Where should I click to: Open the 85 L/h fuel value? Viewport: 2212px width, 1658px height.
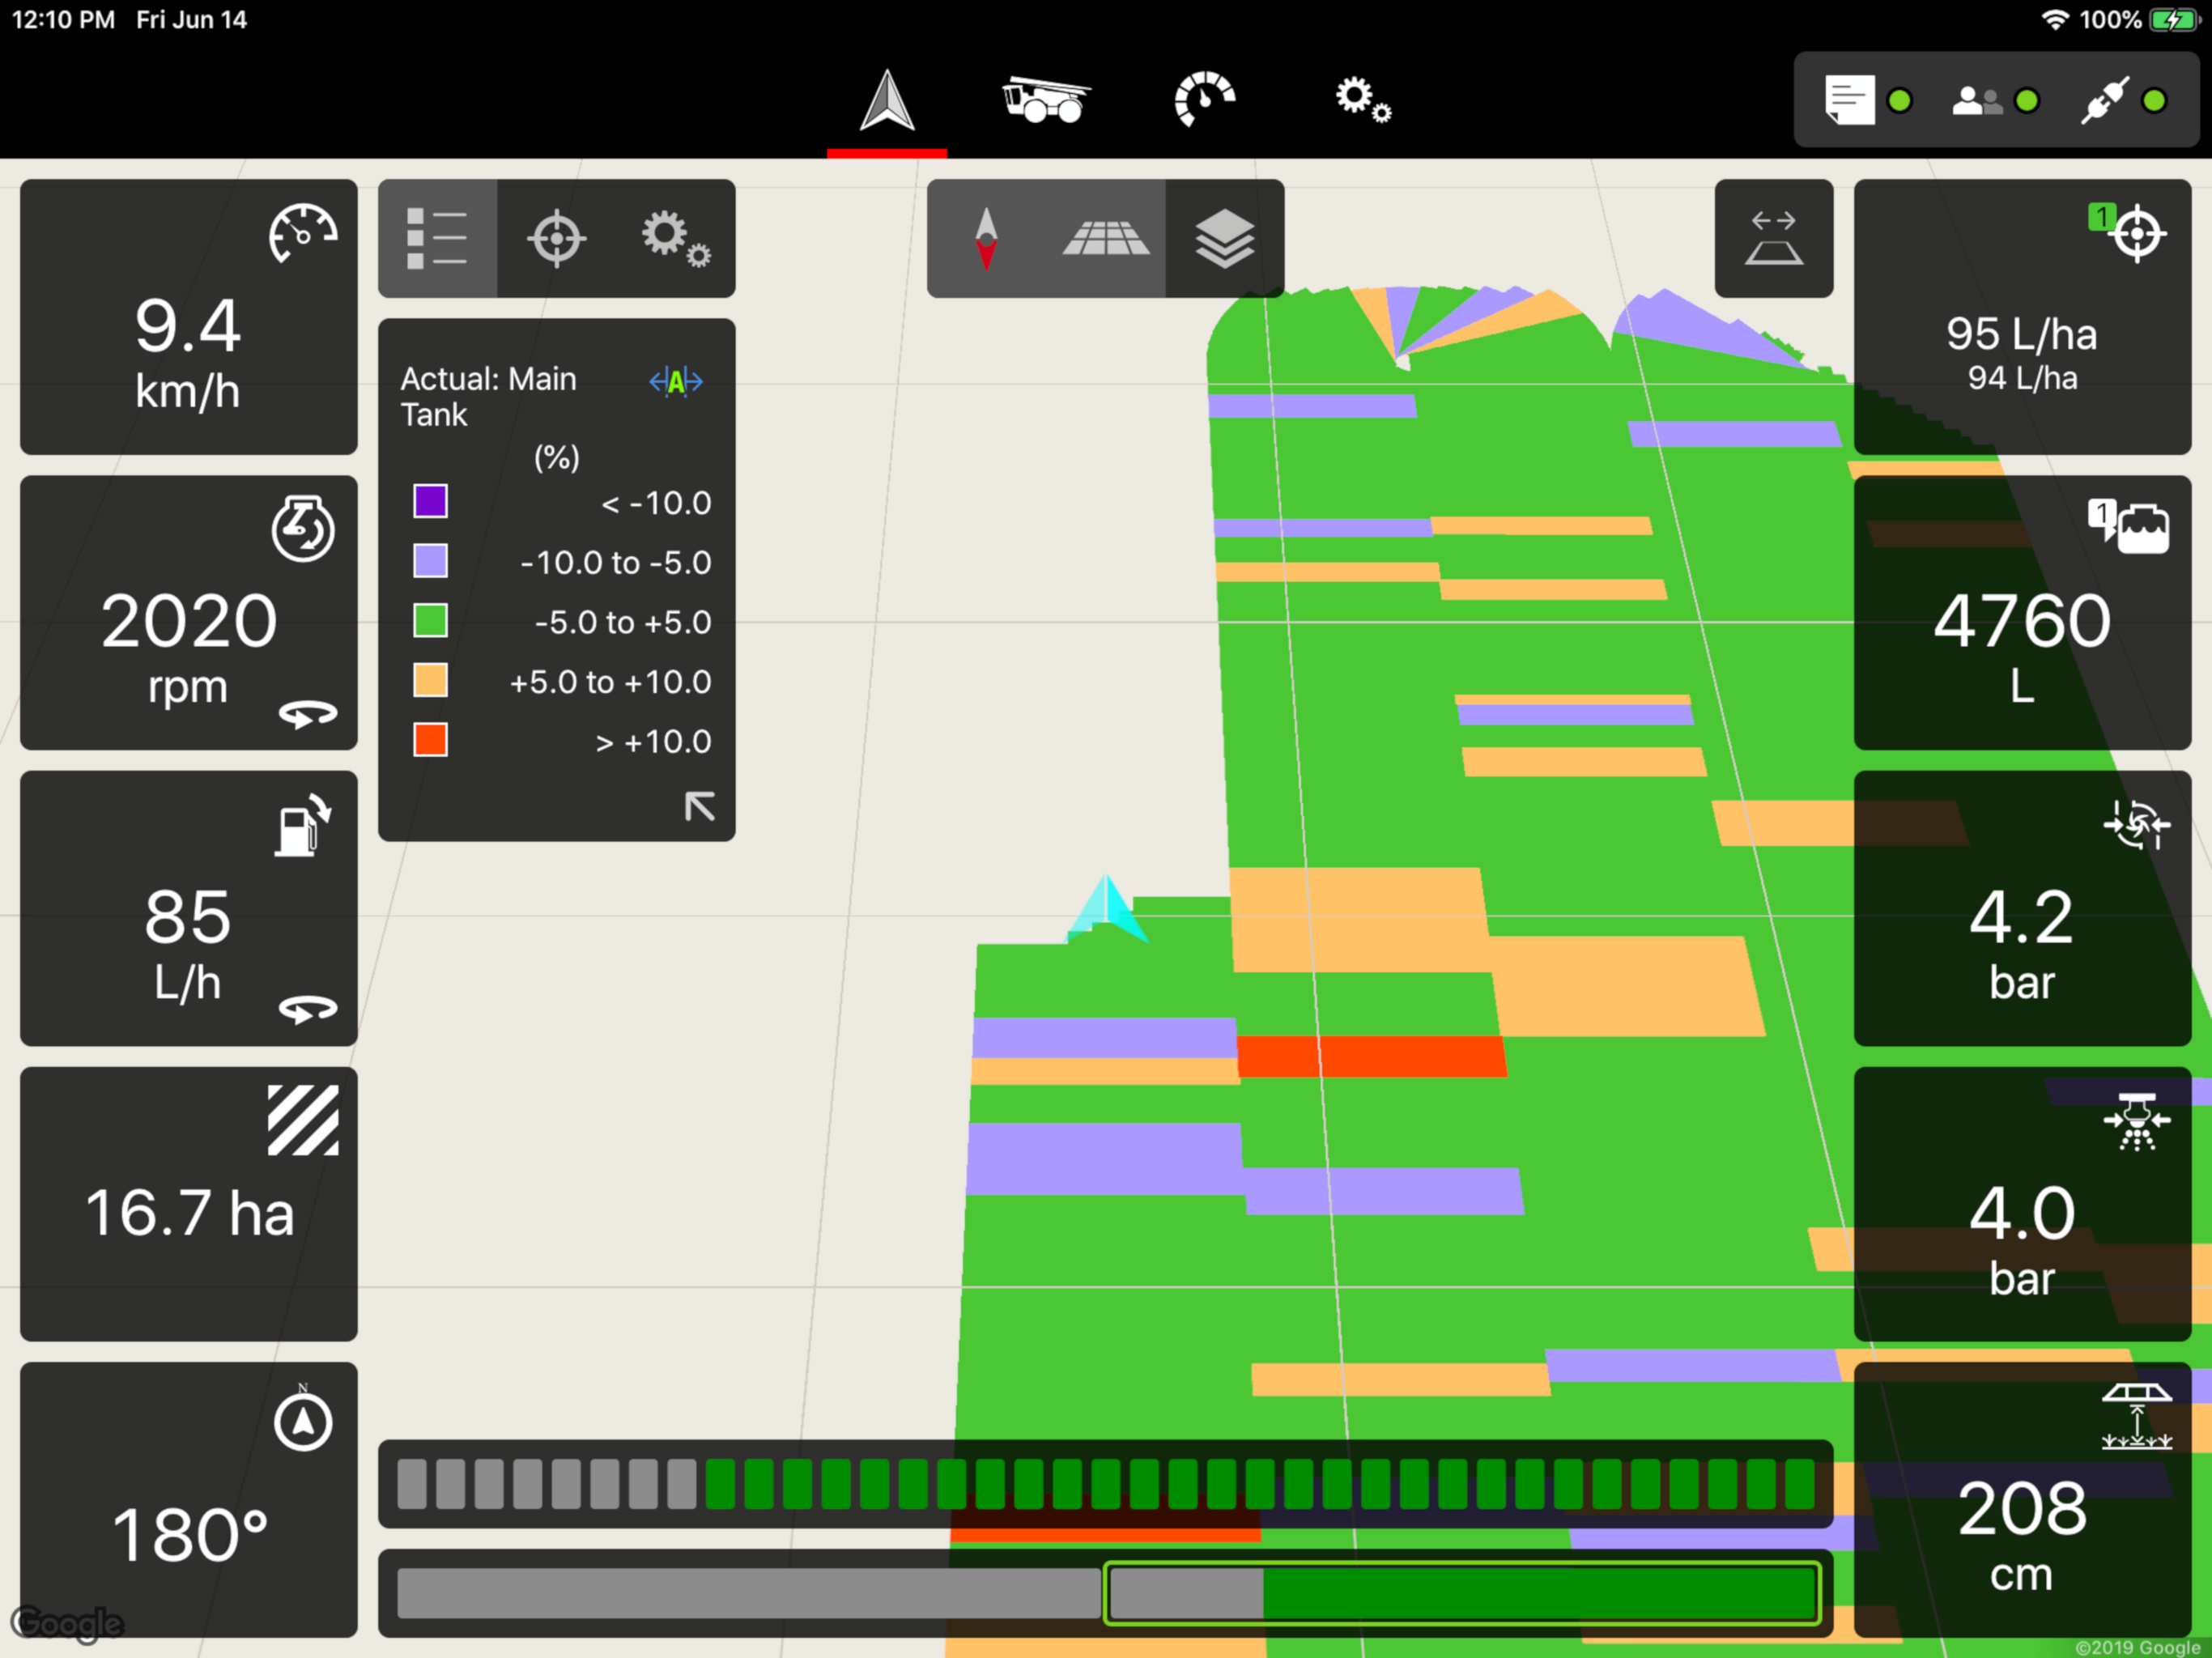(x=188, y=917)
